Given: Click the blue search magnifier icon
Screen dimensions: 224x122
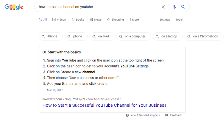Looking at the screenshot, I should pos(183,7).
